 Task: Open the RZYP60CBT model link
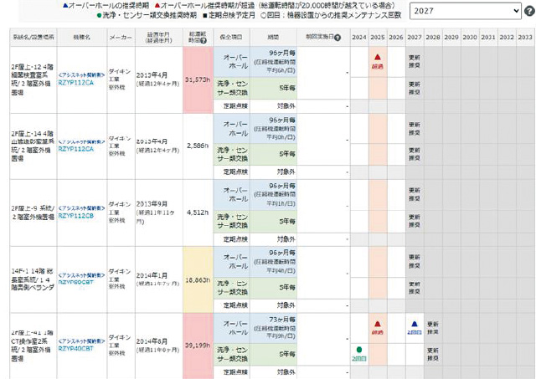[x=77, y=282]
